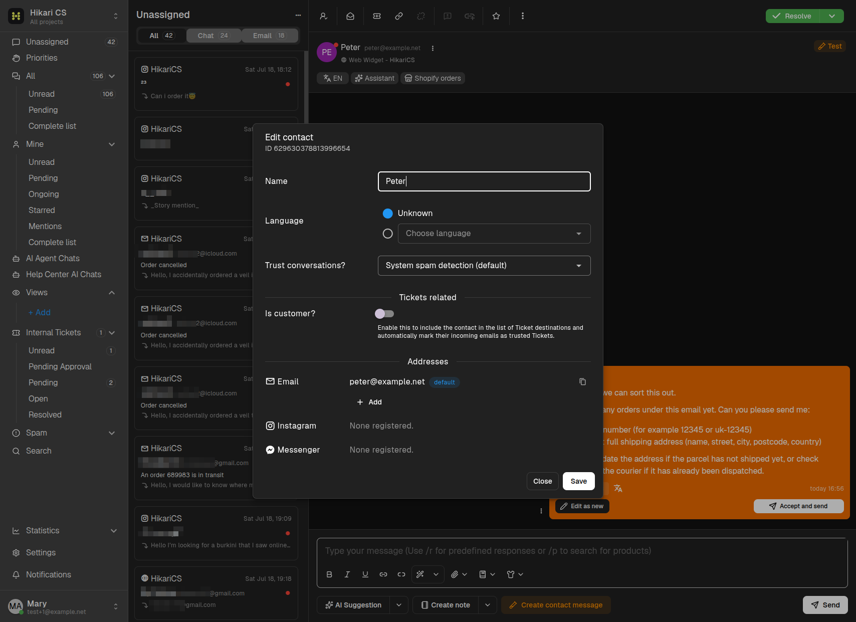Select the Choose language radio button
This screenshot has width=856, height=622.
(x=387, y=234)
